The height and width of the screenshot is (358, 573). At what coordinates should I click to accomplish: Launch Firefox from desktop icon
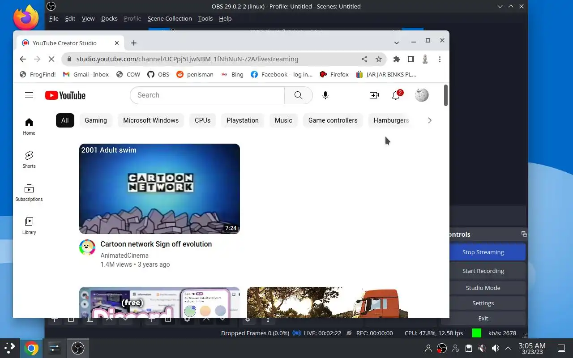[26, 18]
